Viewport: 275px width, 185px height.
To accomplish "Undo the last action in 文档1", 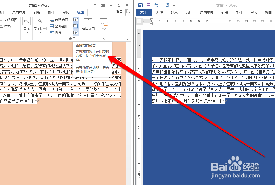I will 156,5.
